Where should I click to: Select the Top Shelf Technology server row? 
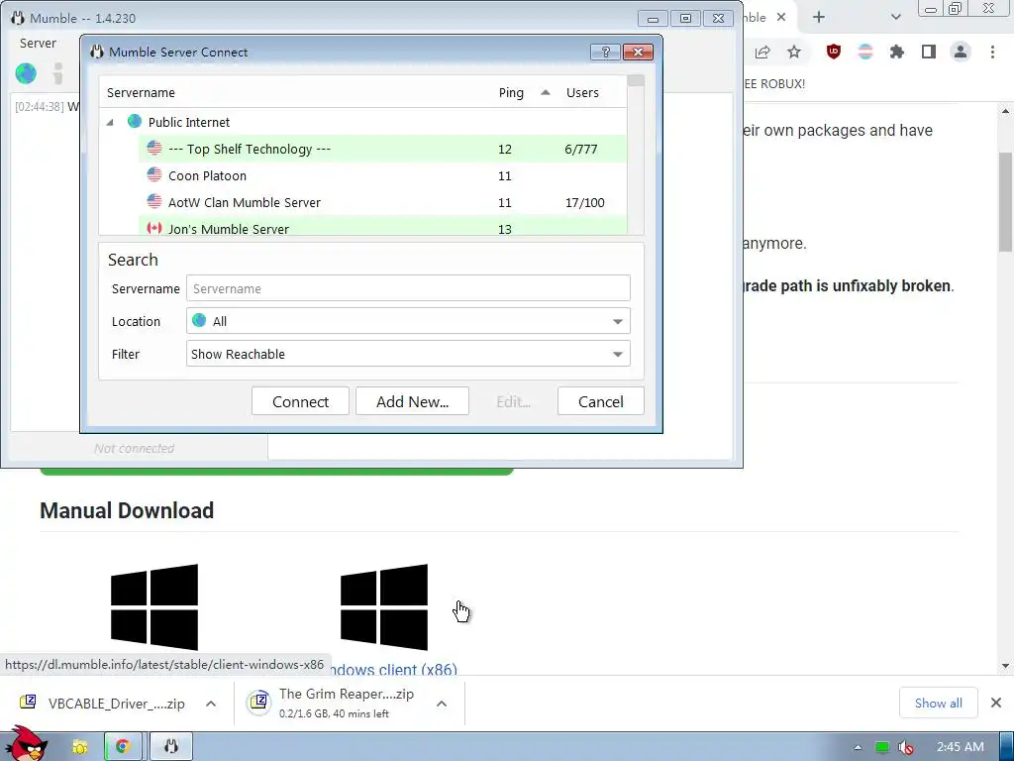382,149
